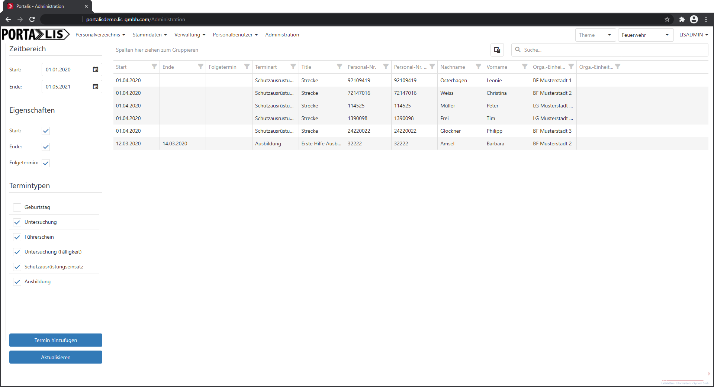
Task: Click filter icon on Nachname column
Action: pos(478,67)
